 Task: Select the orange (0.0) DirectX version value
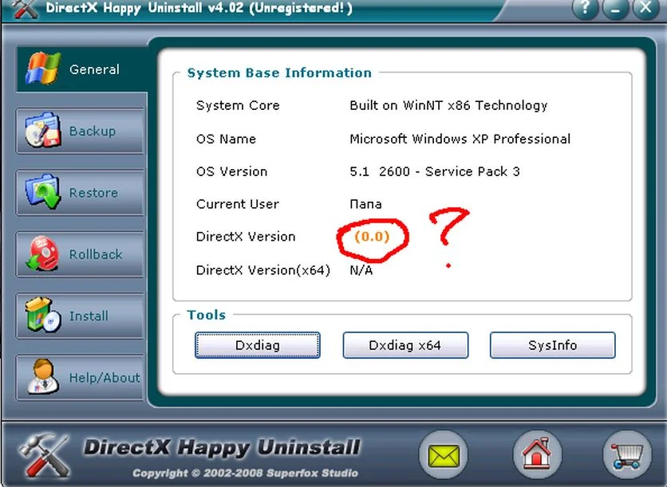pyautogui.click(x=373, y=236)
